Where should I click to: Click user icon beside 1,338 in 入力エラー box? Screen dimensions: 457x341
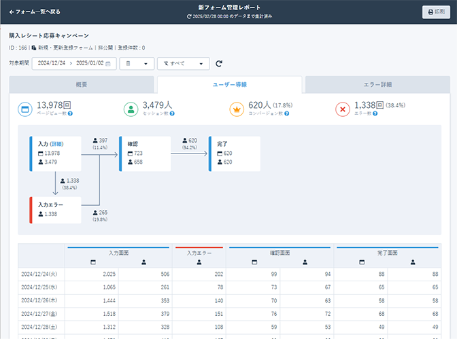[41, 214]
